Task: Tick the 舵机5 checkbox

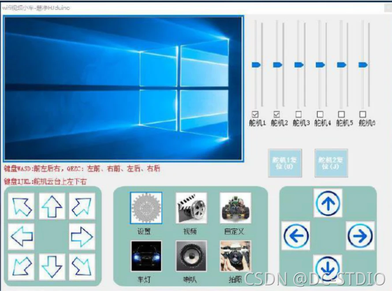Action: [x=341, y=114]
